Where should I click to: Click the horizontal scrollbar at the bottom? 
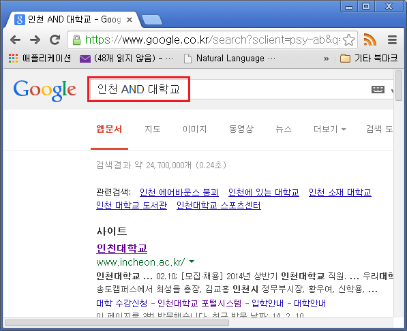pos(117,323)
